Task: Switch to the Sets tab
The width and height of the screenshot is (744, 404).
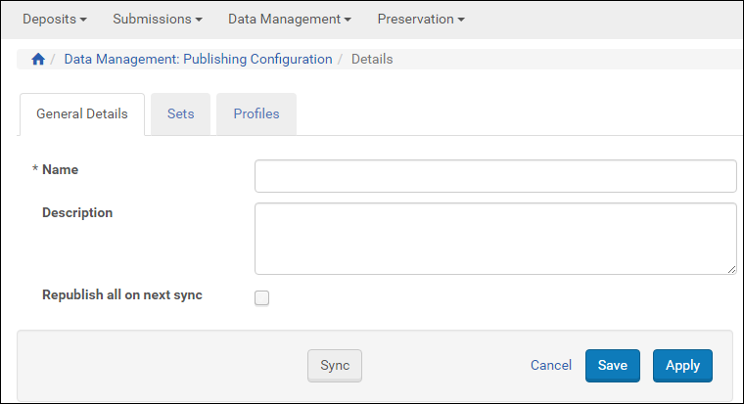Action: [x=181, y=113]
